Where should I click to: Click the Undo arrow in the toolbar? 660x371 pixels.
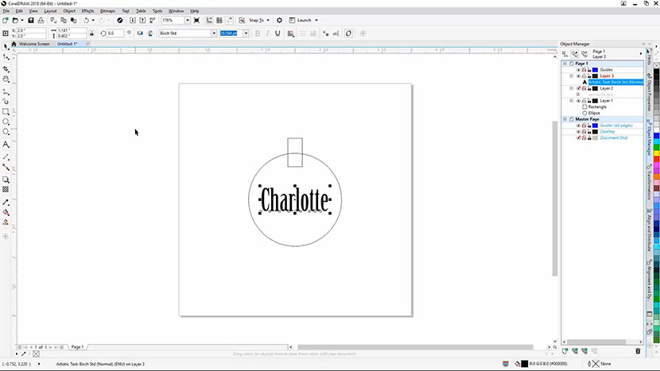pyautogui.click(x=87, y=20)
